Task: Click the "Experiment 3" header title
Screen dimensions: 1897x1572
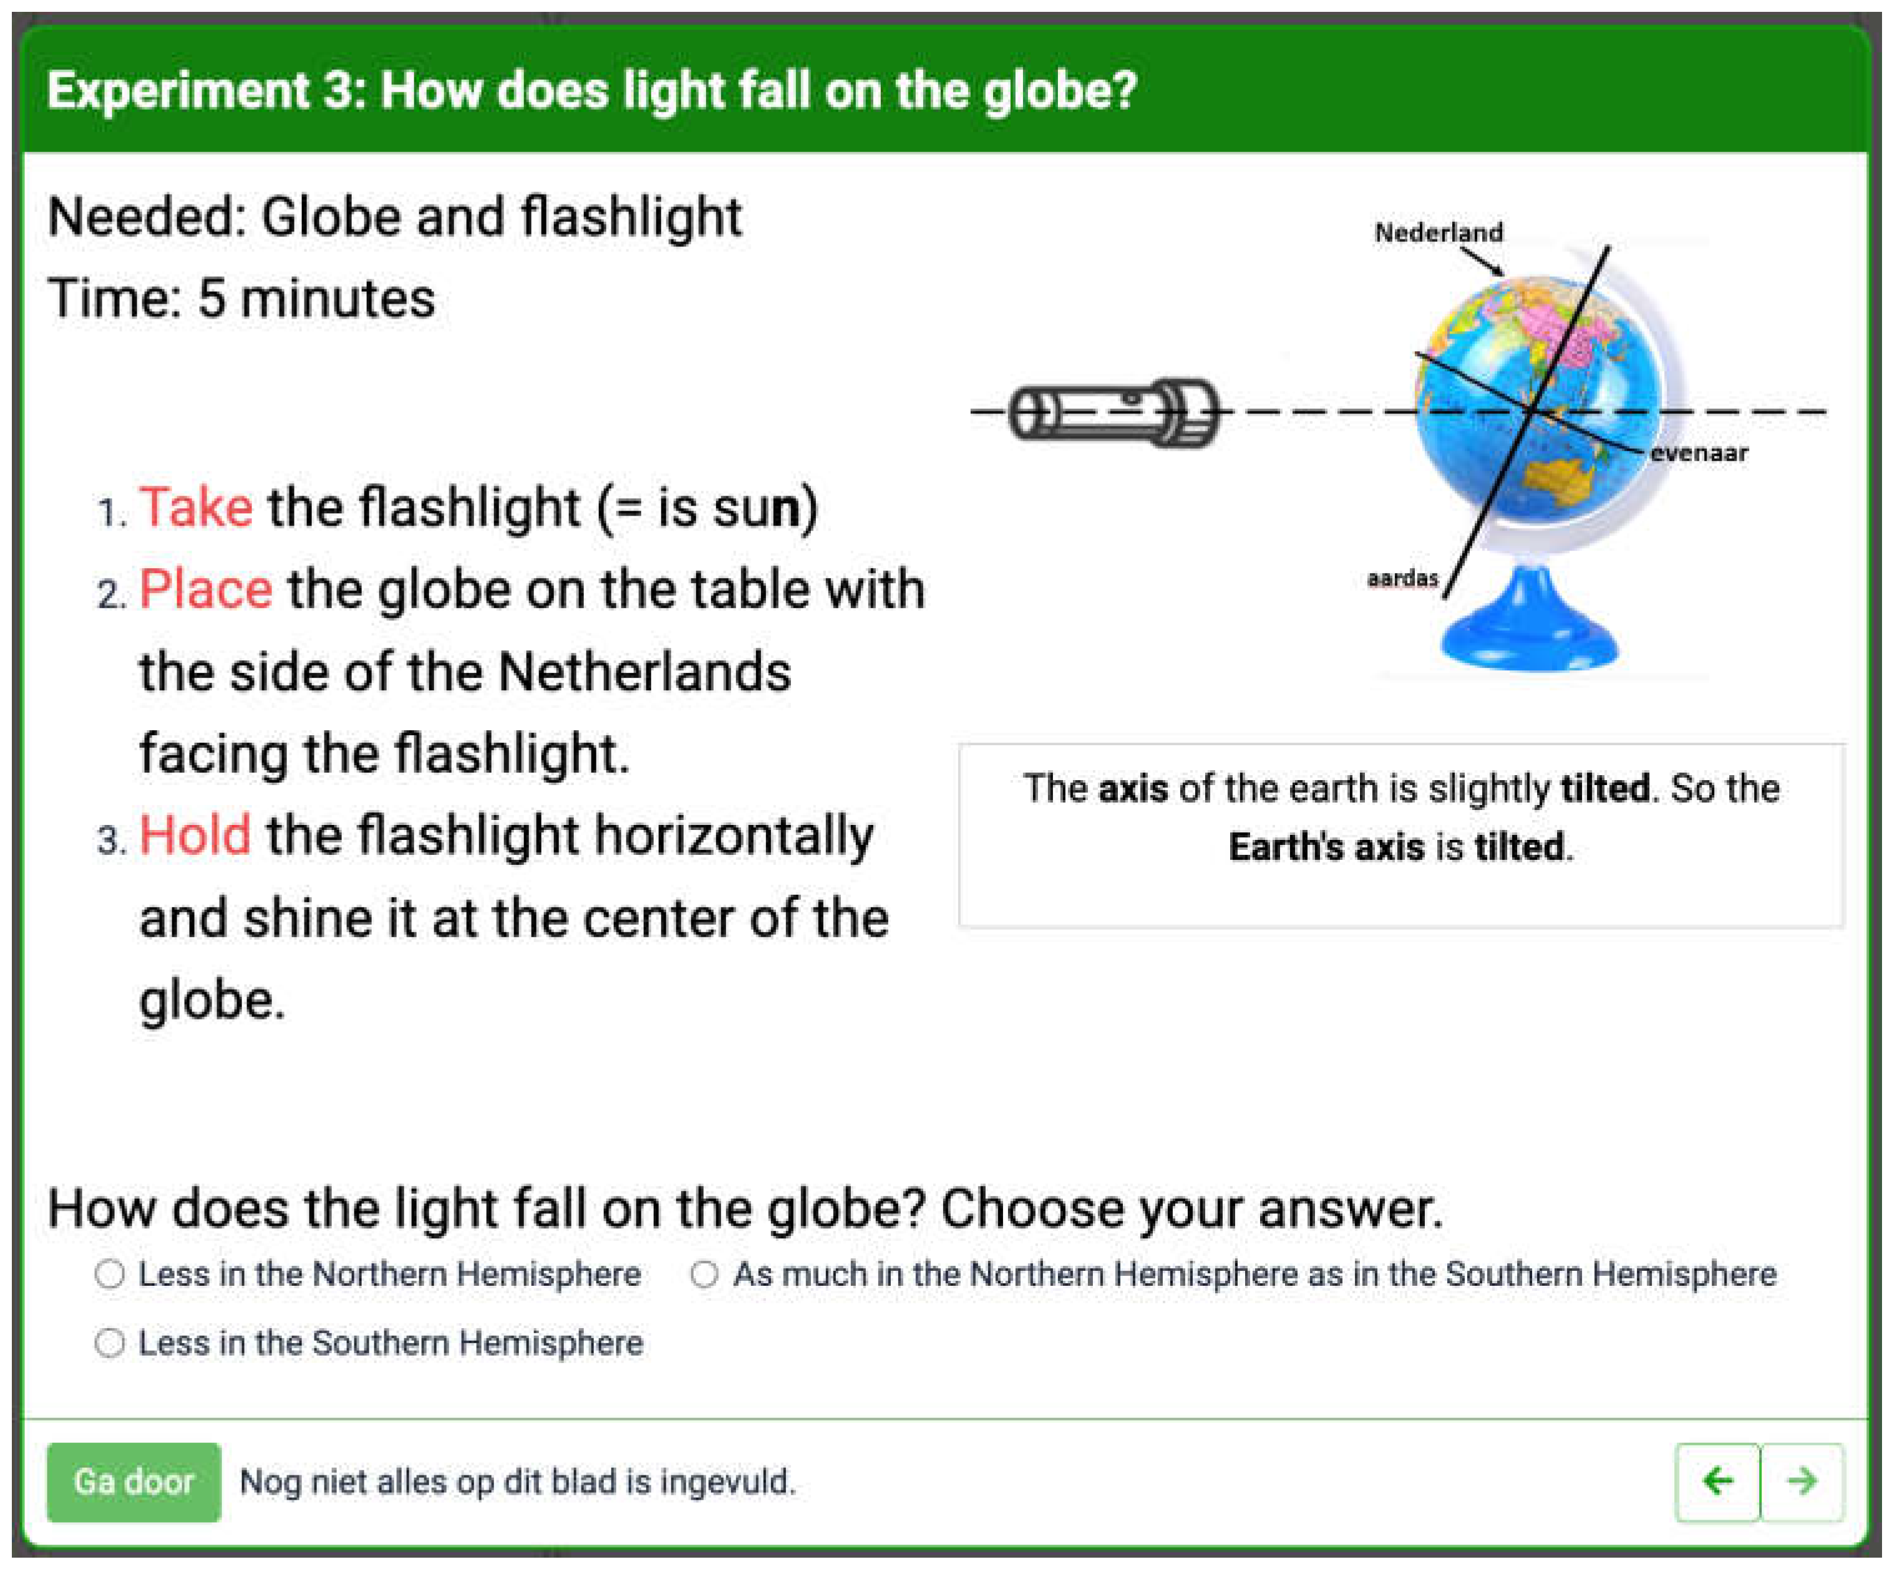Action: 592,90
